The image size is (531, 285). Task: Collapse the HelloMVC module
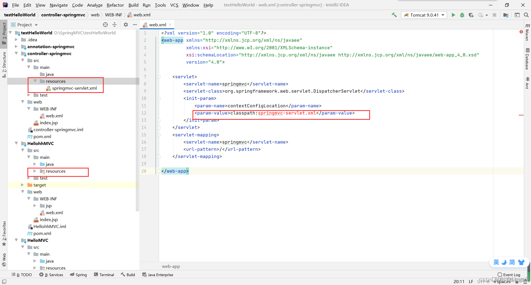(16, 240)
